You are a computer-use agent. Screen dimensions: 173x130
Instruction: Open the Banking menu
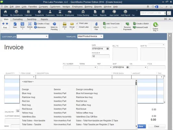88,7
